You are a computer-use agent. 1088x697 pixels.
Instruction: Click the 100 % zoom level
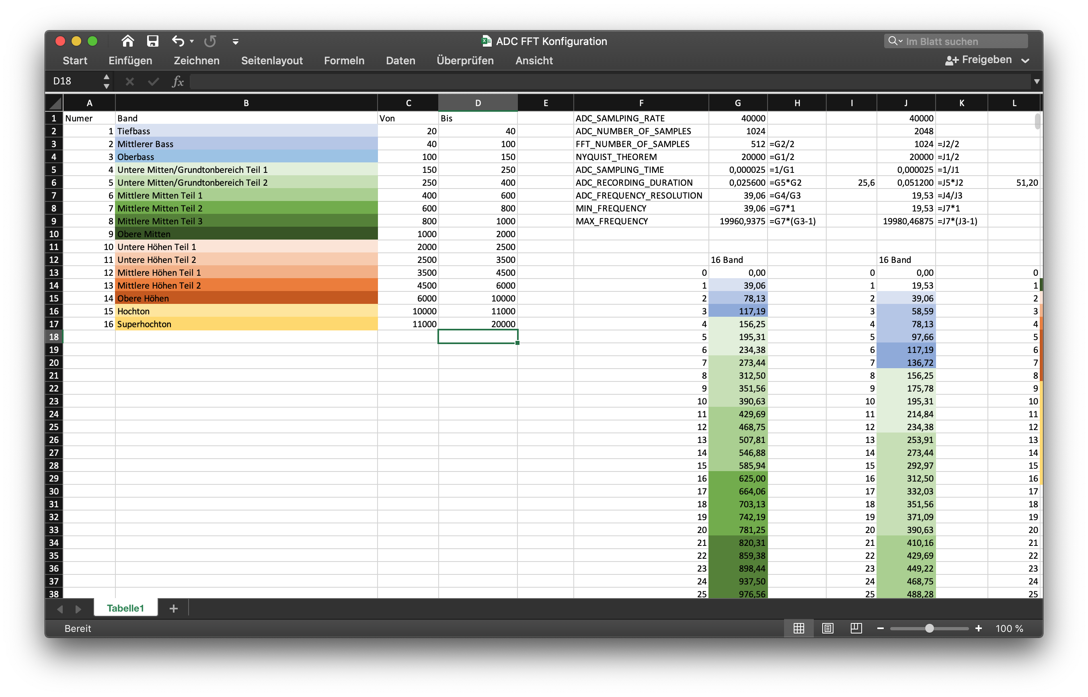point(1009,628)
